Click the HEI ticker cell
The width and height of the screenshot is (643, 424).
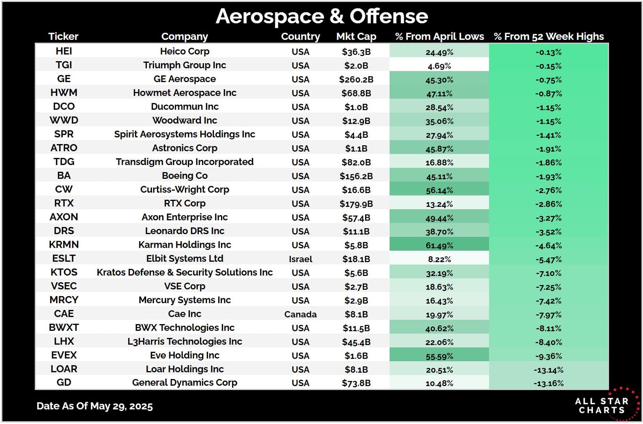tap(64, 51)
